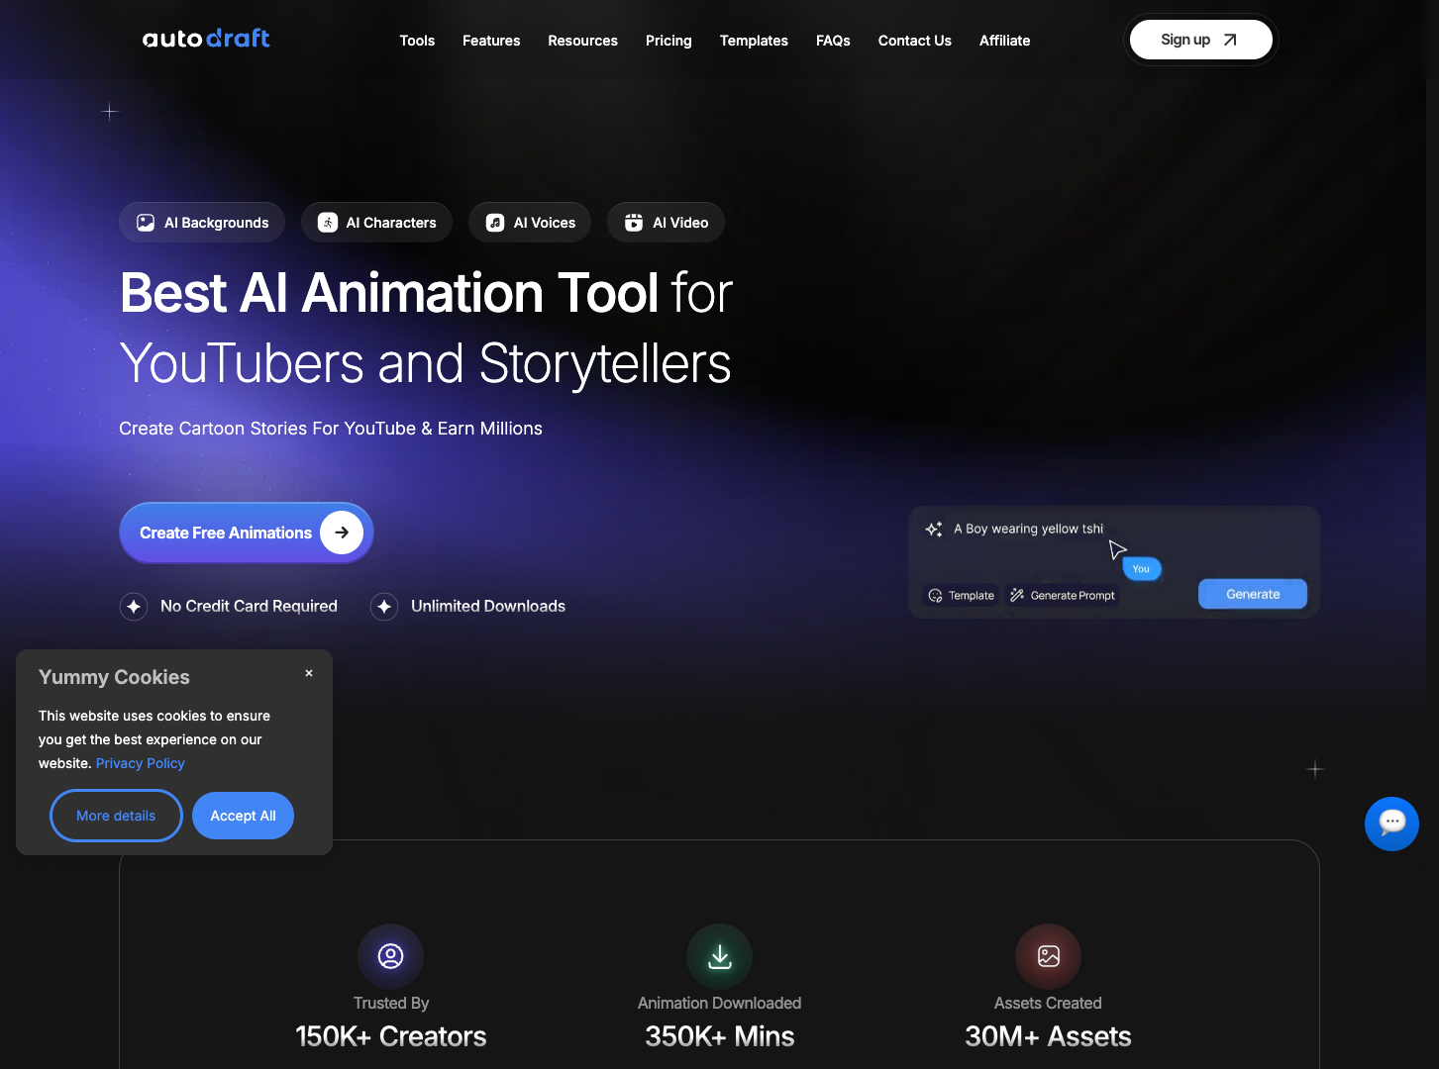This screenshot has width=1439, height=1069.
Task: Open the Privacy Policy link
Action: pyautogui.click(x=140, y=763)
